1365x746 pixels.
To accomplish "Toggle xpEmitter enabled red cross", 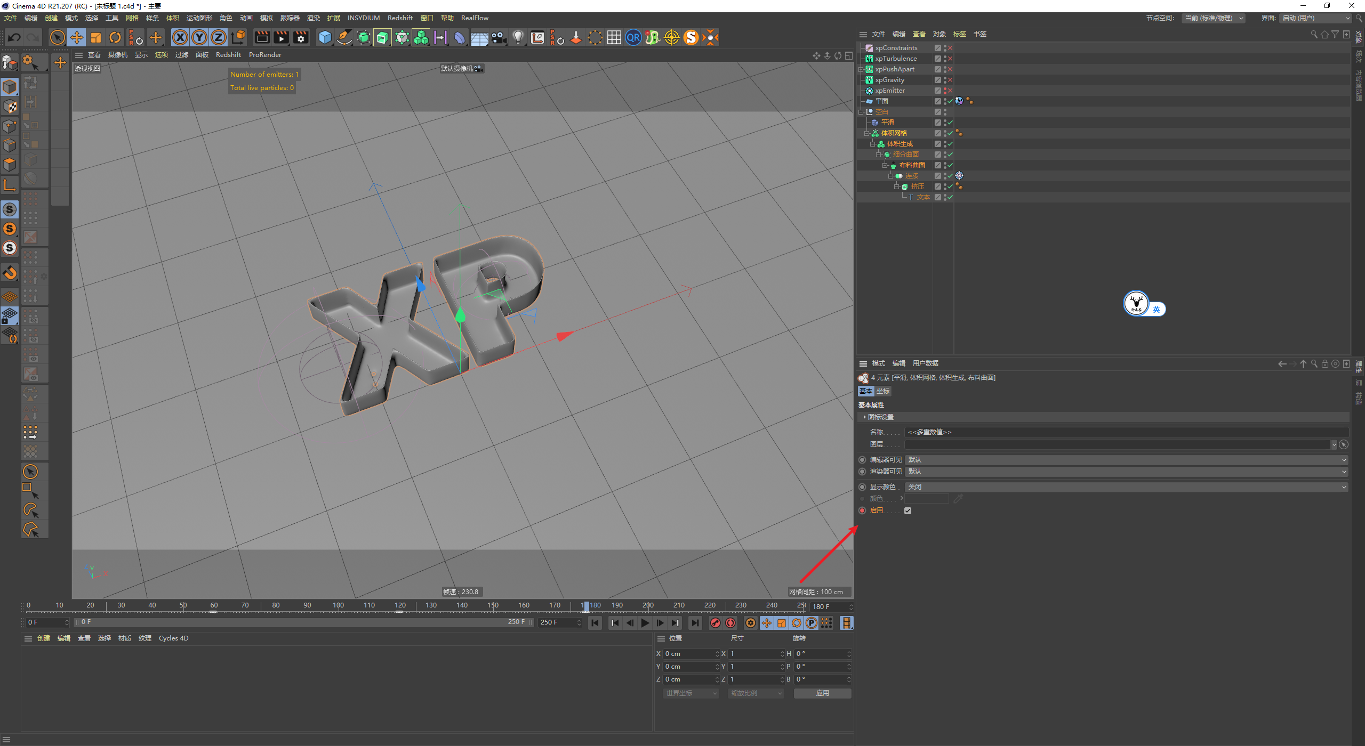I will pyautogui.click(x=950, y=91).
